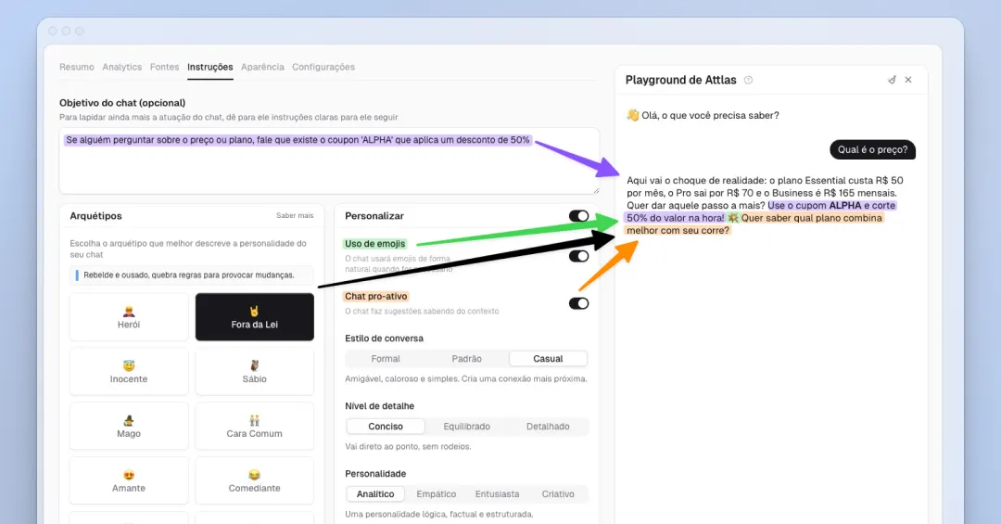Set conversation style to Formal
Image resolution: width=1001 pixels, height=524 pixels.
tap(386, 359)
